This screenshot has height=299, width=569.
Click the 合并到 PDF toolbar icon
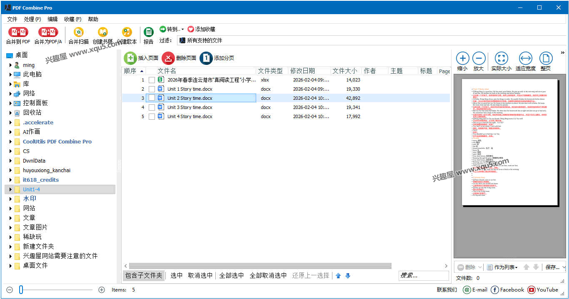click(x=18, y=32)
